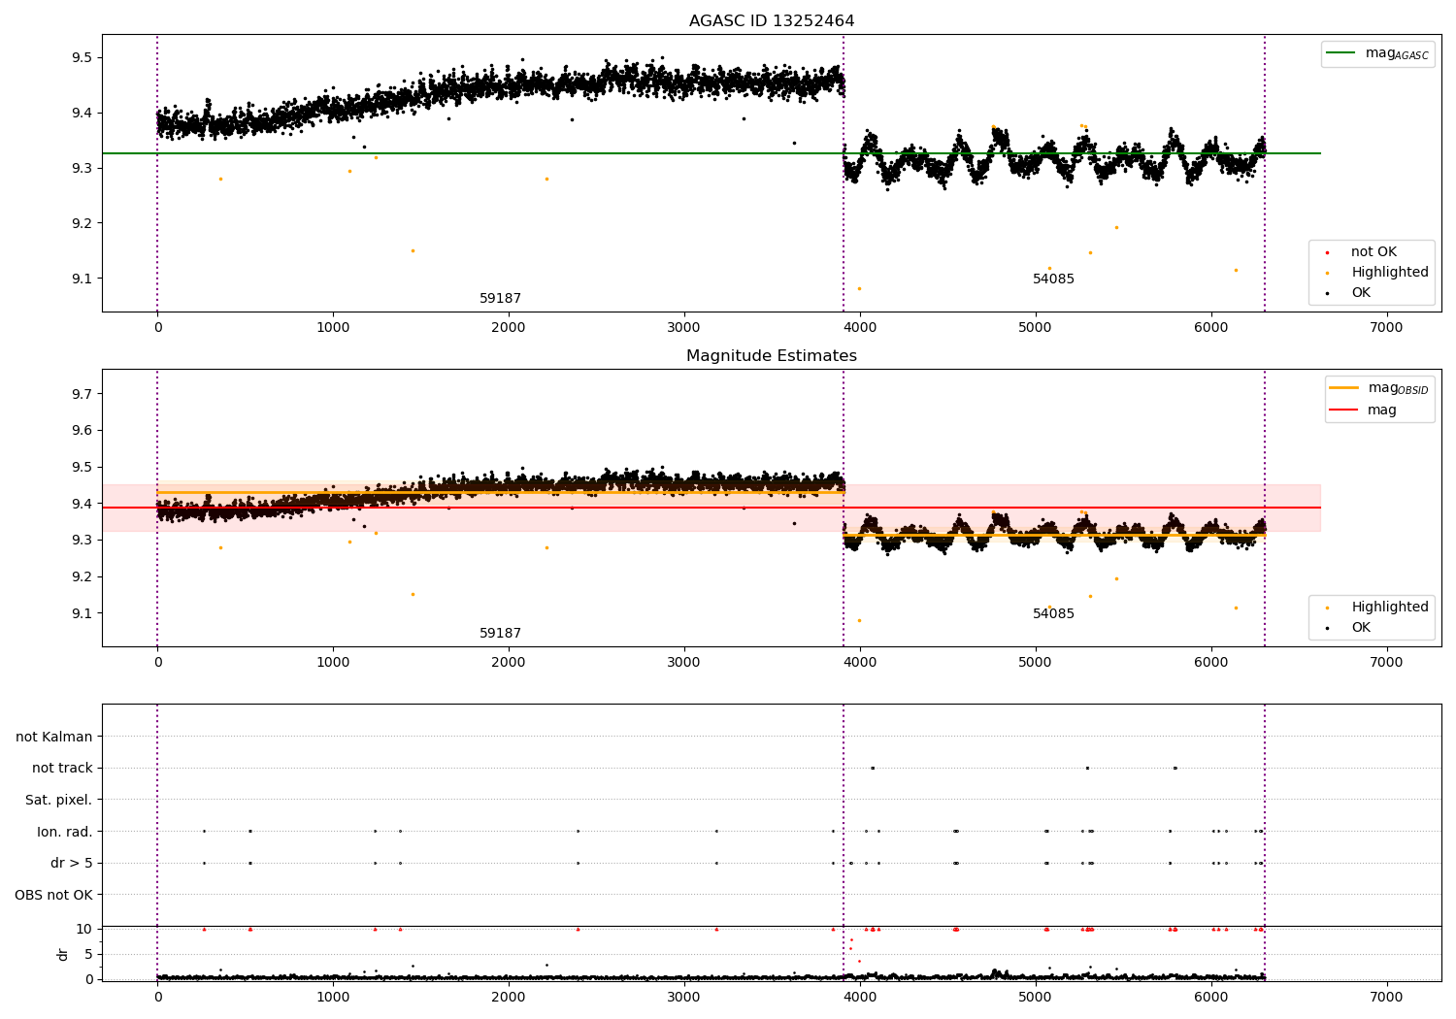Click the 'mag AGASC' legend entry in the top plot
The width and height of the screenshot is (1456, 1019).
tap(1377, 53)
